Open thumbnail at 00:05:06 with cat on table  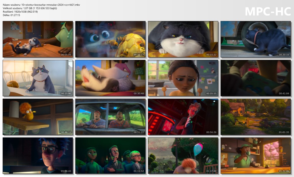click(x=38, y=39)
